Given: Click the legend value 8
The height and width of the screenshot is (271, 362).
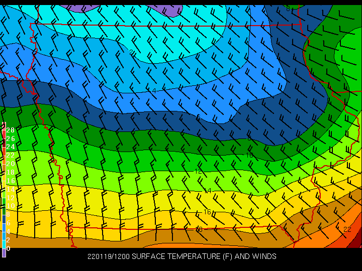Looking at the screenshot, I should click(x=8, y=214).
